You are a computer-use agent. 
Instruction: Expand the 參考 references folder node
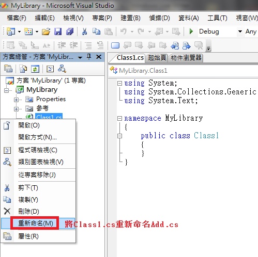16,109
